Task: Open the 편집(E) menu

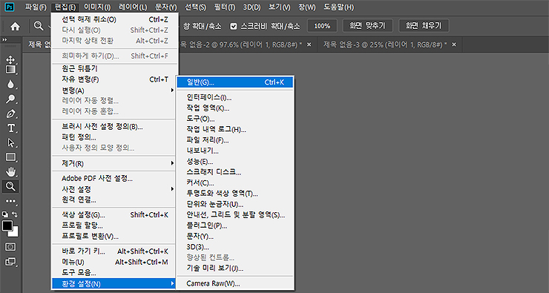Action: click(65, 7)
